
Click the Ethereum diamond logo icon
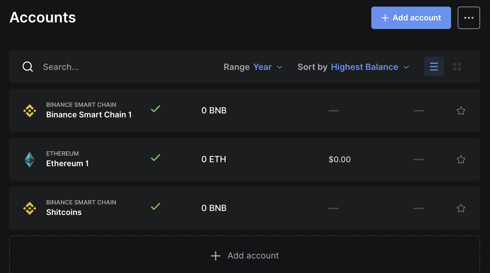click(x=30, y=160)
